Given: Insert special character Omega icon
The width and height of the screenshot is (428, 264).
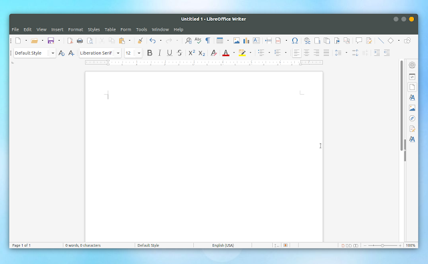Looking at the screenshot, I should click(294, 41).
